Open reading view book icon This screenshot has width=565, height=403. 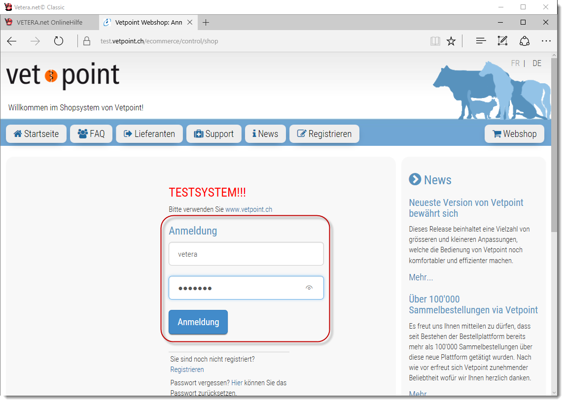(435, 41)
